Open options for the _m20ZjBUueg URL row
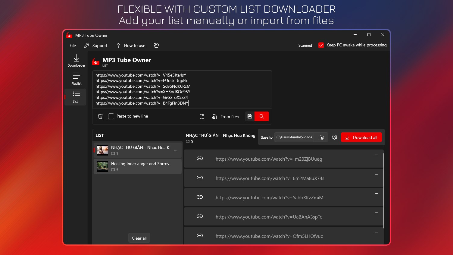453x255 pixels. pyautogui.click(x=376, y=155)
